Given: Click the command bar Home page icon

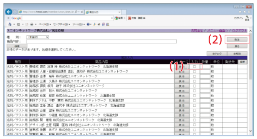Looking at the screenshot, I should point(10,24).
